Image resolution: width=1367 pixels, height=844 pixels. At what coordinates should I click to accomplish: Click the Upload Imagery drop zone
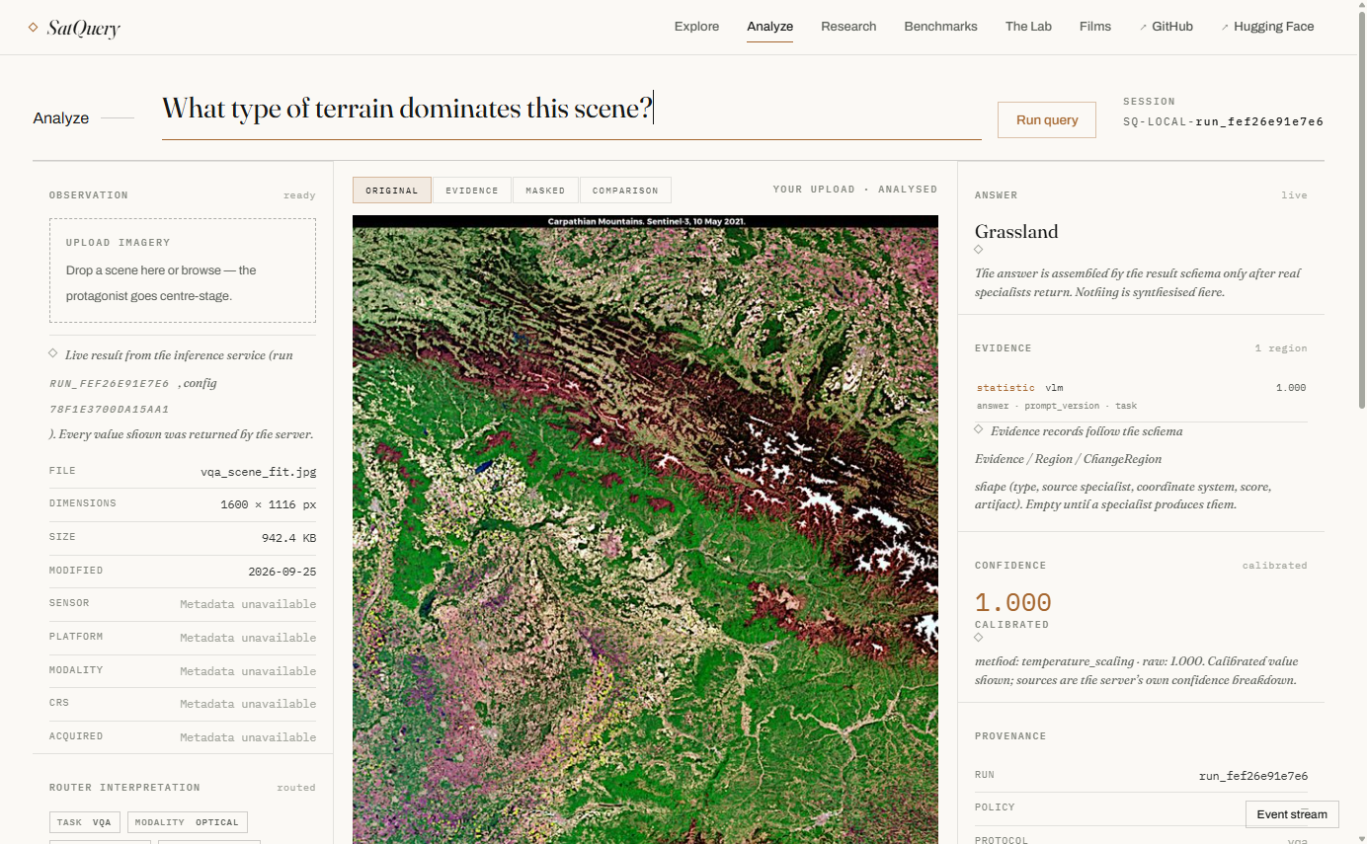click(183, 270)
